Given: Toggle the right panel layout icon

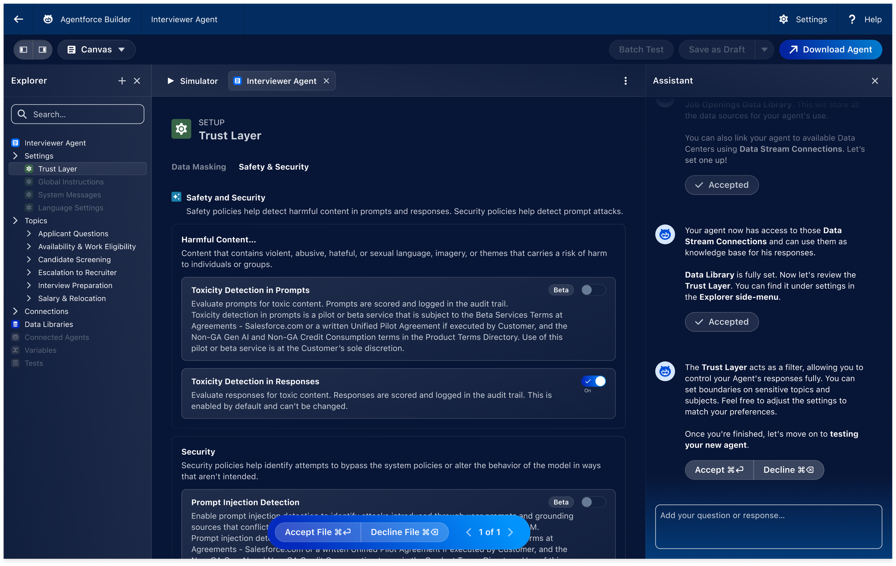Looking at the screenshot, I should 43,49.
